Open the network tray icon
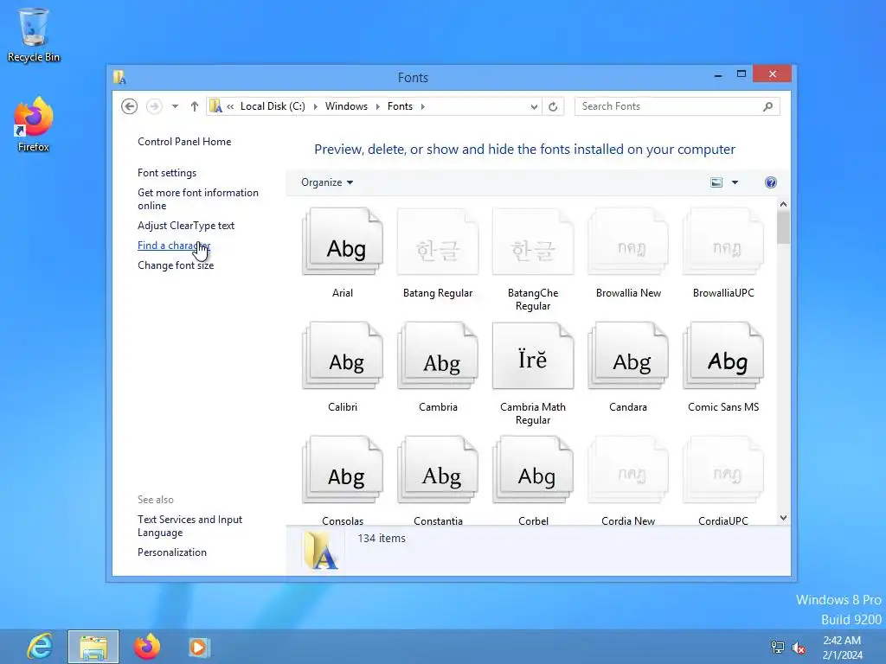This screenshot has height=664, width=886. pyautogui.click(x=778, y=648)
